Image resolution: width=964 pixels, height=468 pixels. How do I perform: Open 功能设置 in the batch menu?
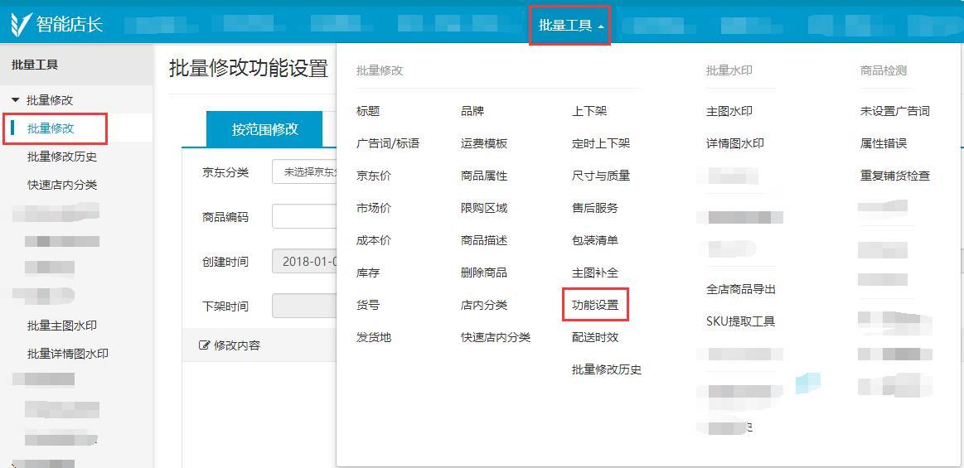[x=595, y=306]
